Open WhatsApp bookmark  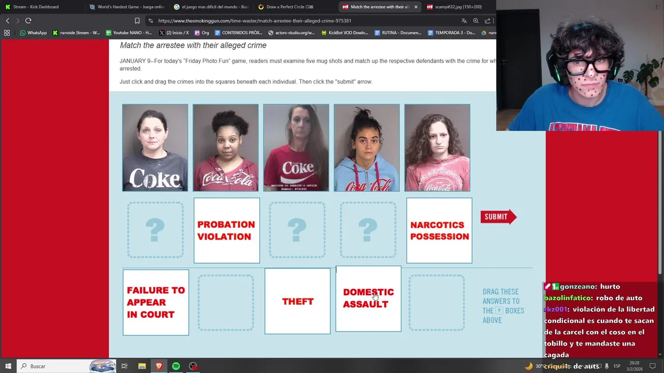point(33,33)
